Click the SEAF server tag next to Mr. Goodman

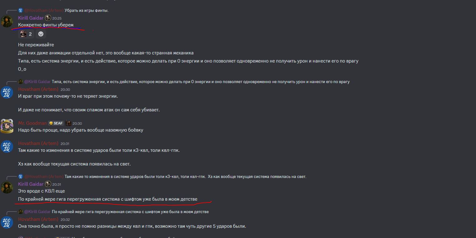(x=56, y=123)
